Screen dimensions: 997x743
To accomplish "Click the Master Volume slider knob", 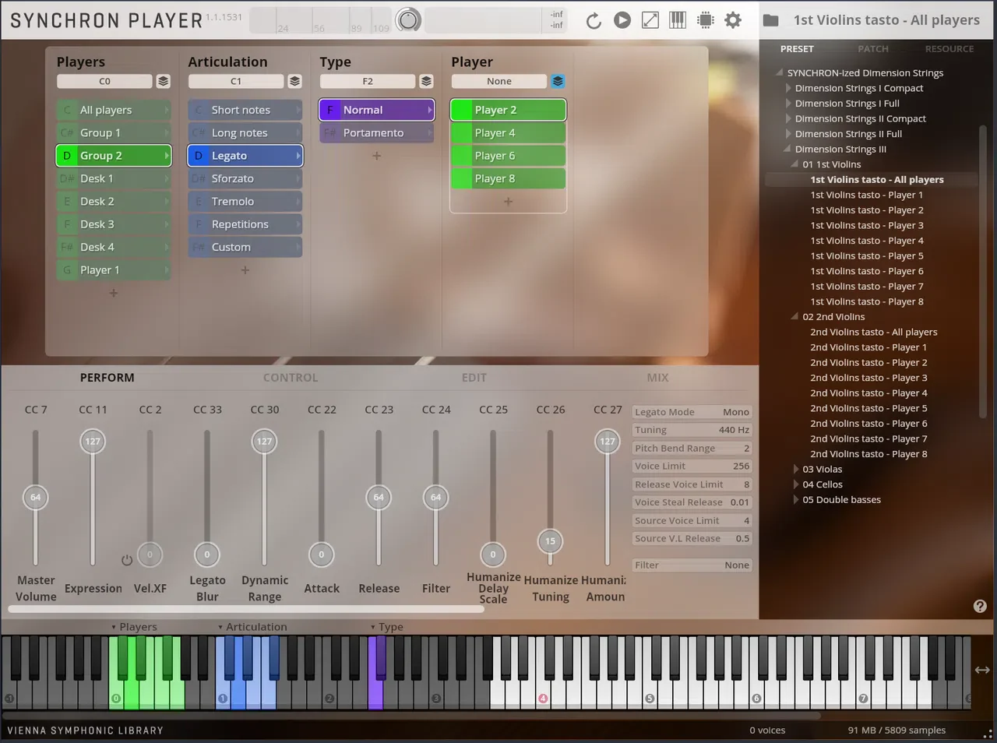I will pyautogui.click(x=35, y=497).
